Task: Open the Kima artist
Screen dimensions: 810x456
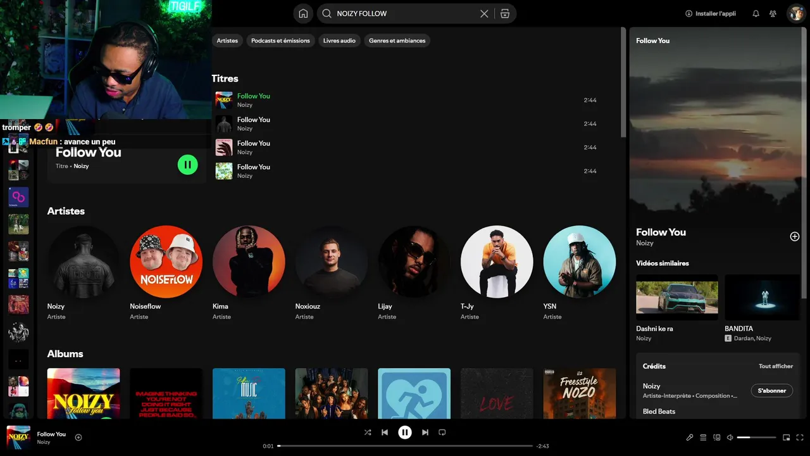Action: [x=249, y=262]
